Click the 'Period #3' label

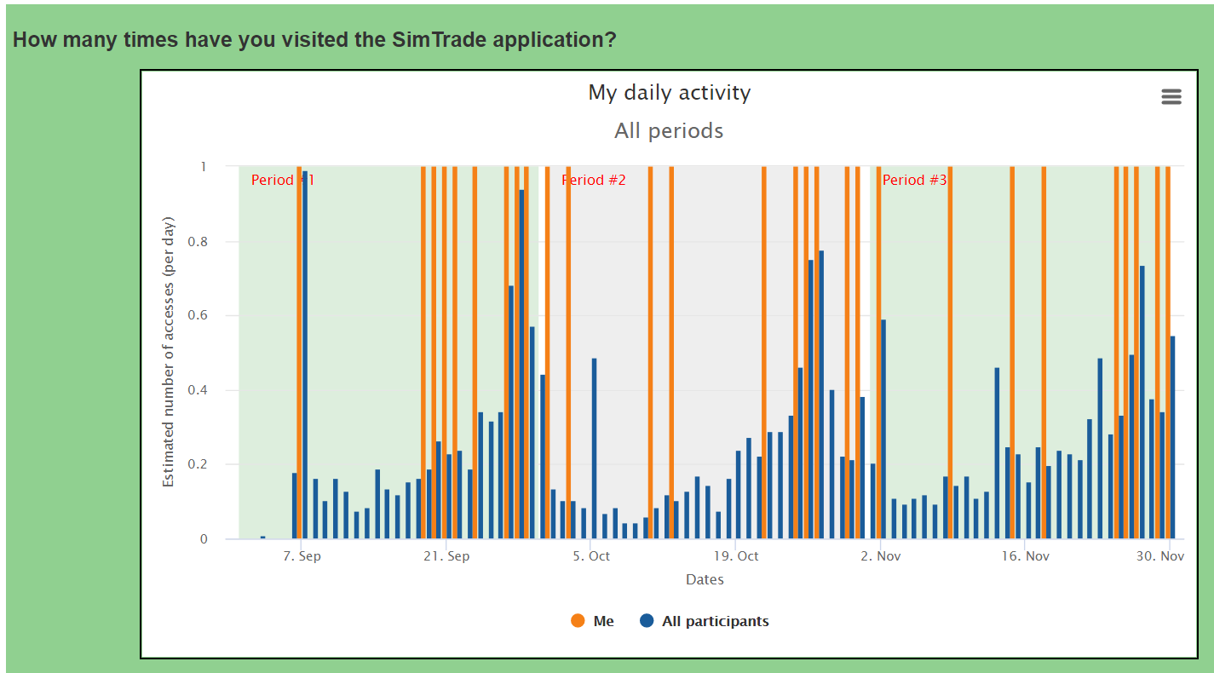tap(914, 180)
